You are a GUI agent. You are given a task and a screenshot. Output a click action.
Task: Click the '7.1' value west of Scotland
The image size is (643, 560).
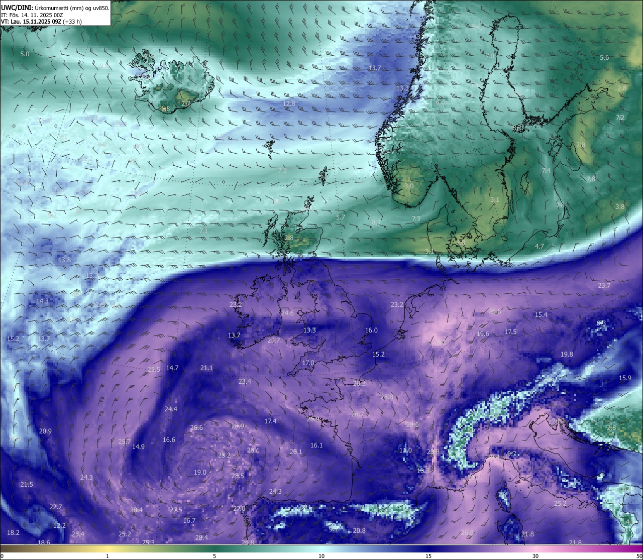[203, 231]
